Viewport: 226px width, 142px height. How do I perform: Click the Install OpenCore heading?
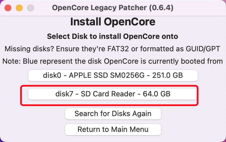coord(113,22)
